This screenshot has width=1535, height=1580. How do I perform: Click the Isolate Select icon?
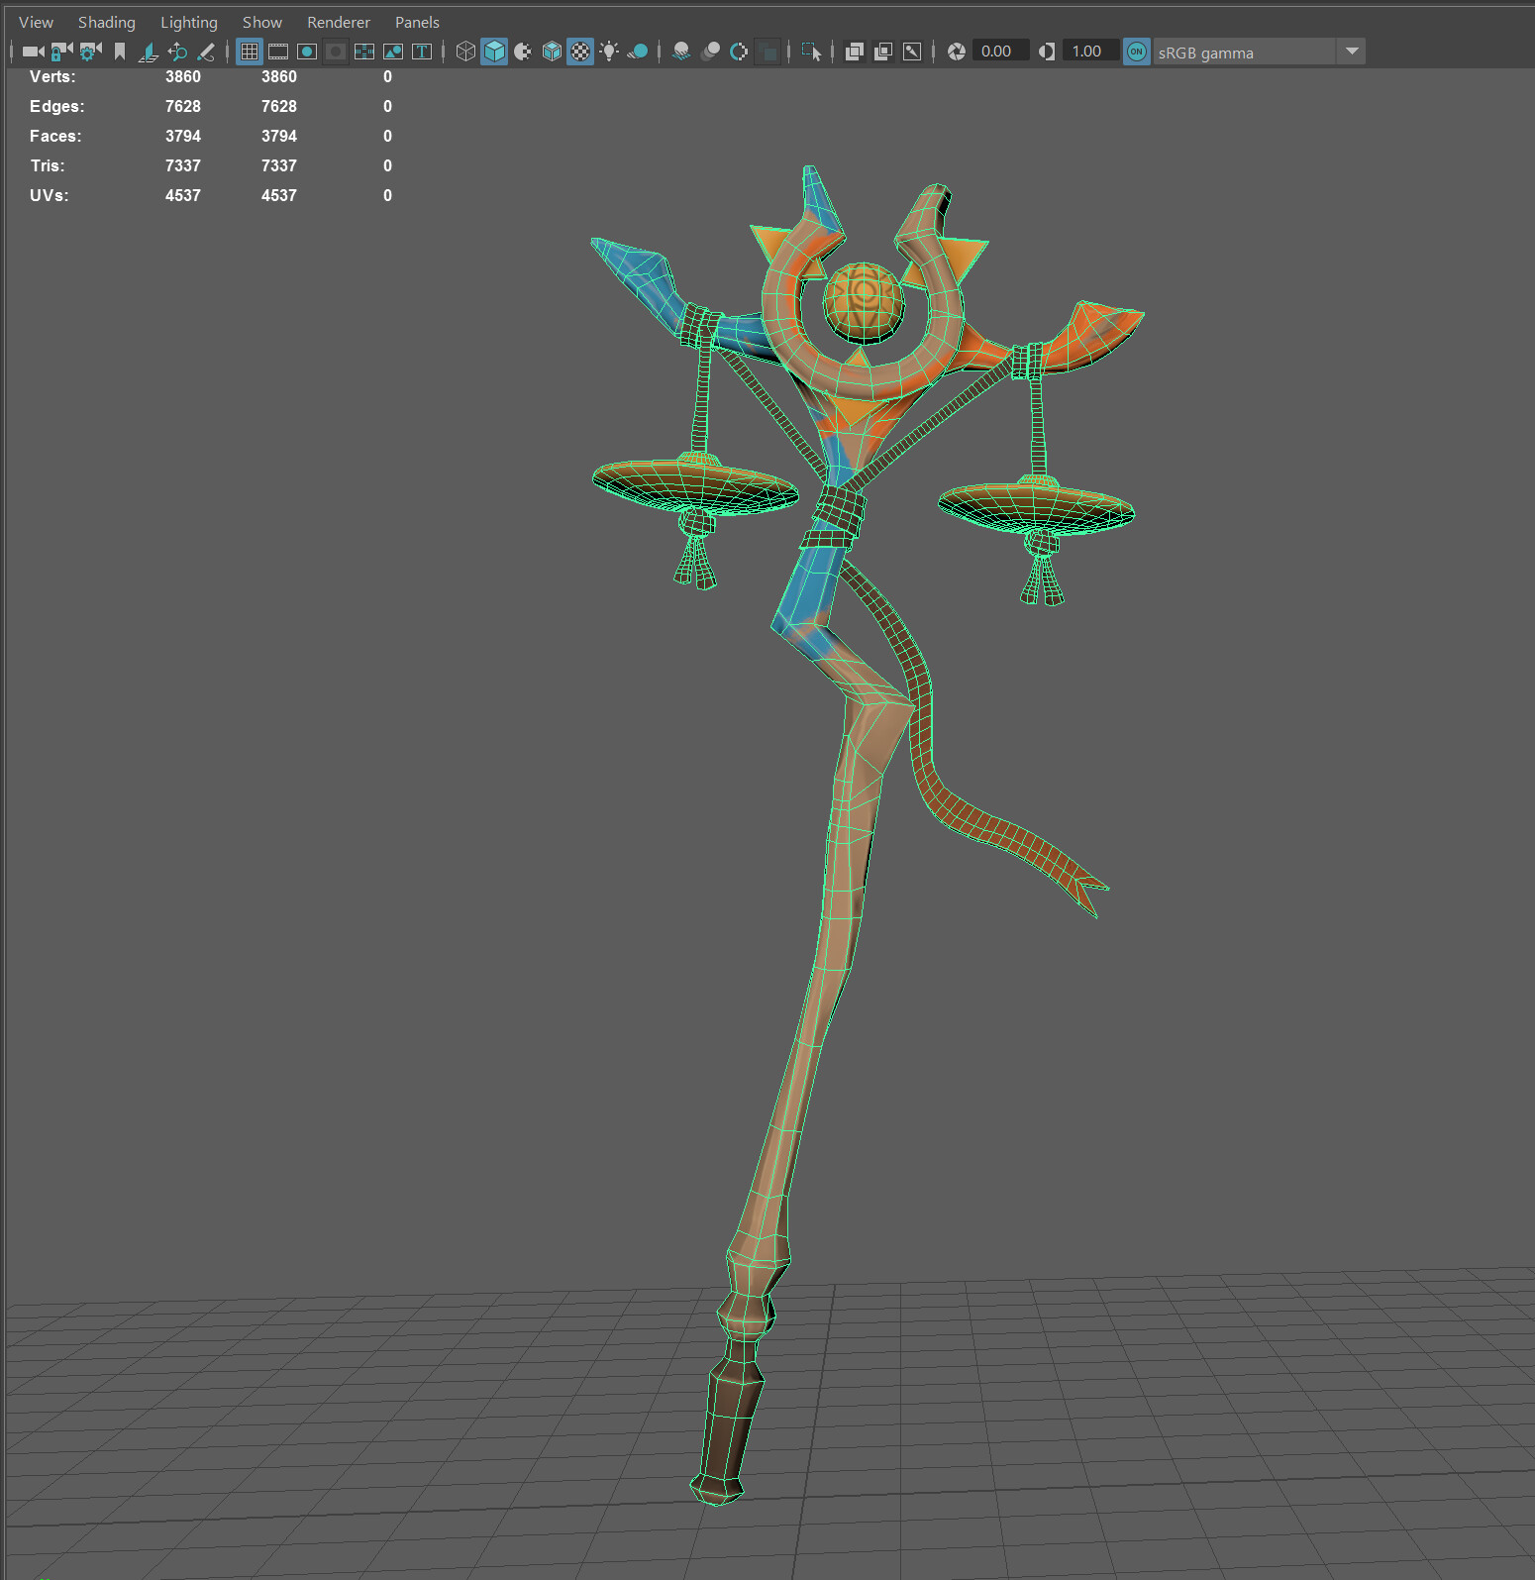(811, 52)
